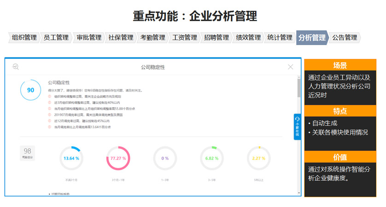Click the 0% donut chart for 1~3年

point(165,158)
